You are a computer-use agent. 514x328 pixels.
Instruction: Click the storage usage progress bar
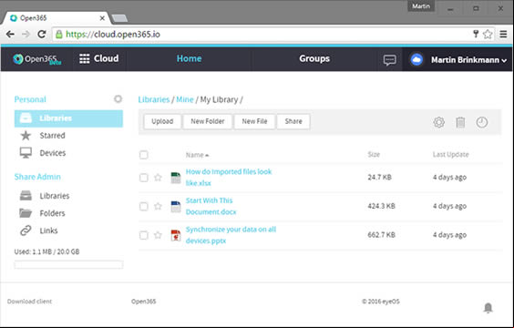pos(68,264)
